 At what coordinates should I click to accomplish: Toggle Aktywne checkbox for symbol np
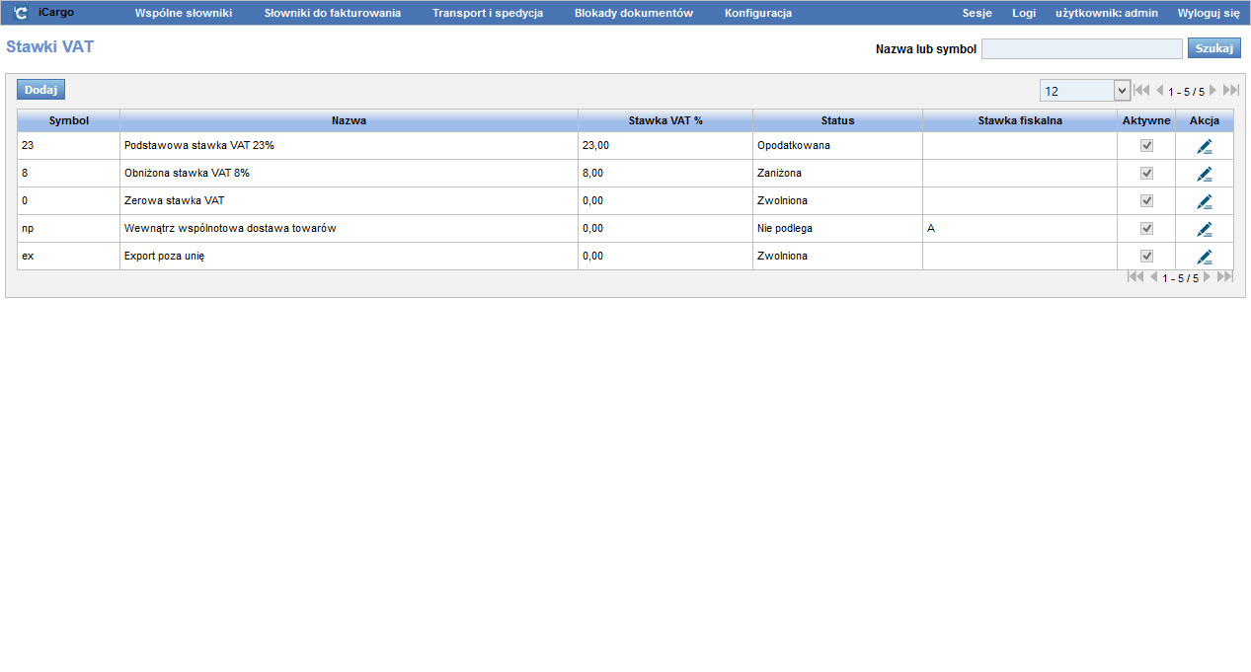(x=1146, y=228)
